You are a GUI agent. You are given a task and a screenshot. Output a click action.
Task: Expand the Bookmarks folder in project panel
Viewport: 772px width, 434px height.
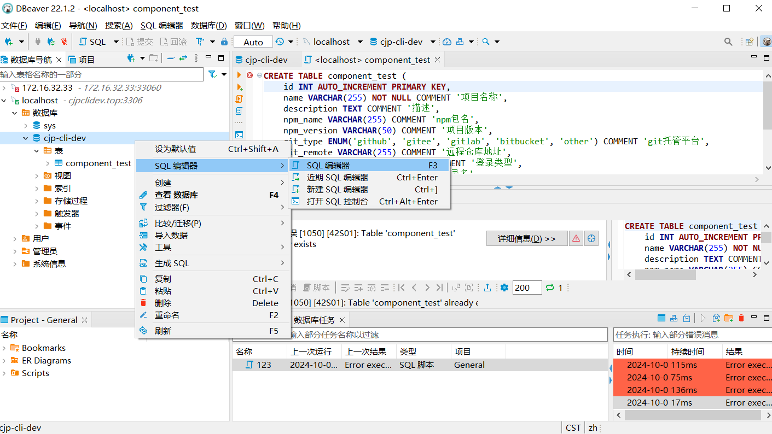pyautogui.click(x=4, y=348)
